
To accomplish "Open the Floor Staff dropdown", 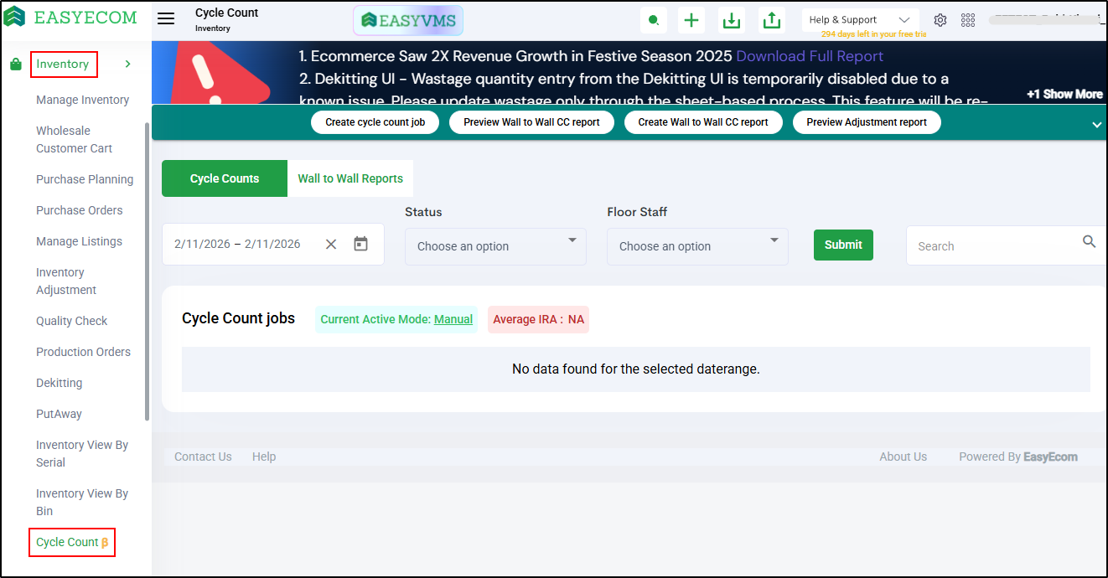I will (x=696, y=246).
